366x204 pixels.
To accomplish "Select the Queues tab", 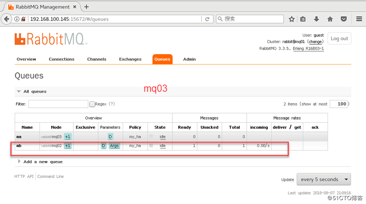I will pos(162,59).
